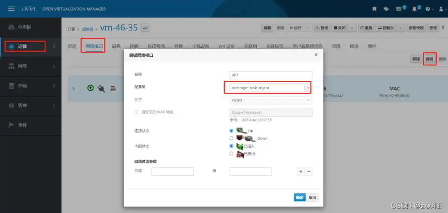
Task: Confirm dialog with the blue 确定 button
Action: pos(299,198)
